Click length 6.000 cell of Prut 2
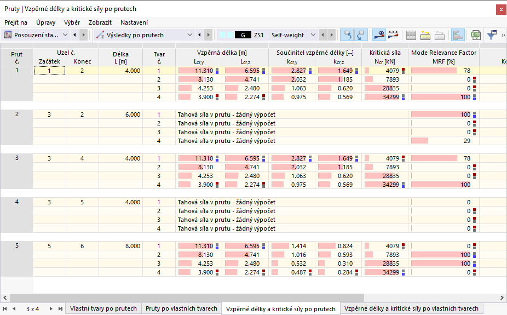Viewport: 507px width, 315px height. coord(120,114)
